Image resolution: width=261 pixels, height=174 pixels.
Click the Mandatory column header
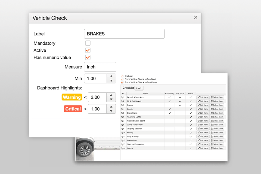coord(169,94)
